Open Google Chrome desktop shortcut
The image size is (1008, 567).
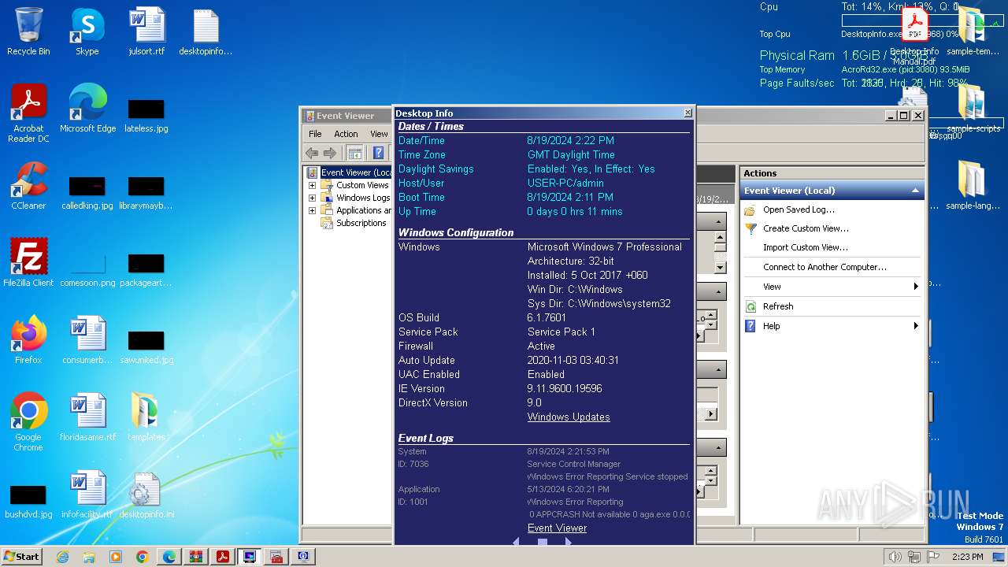pos(28,422)
